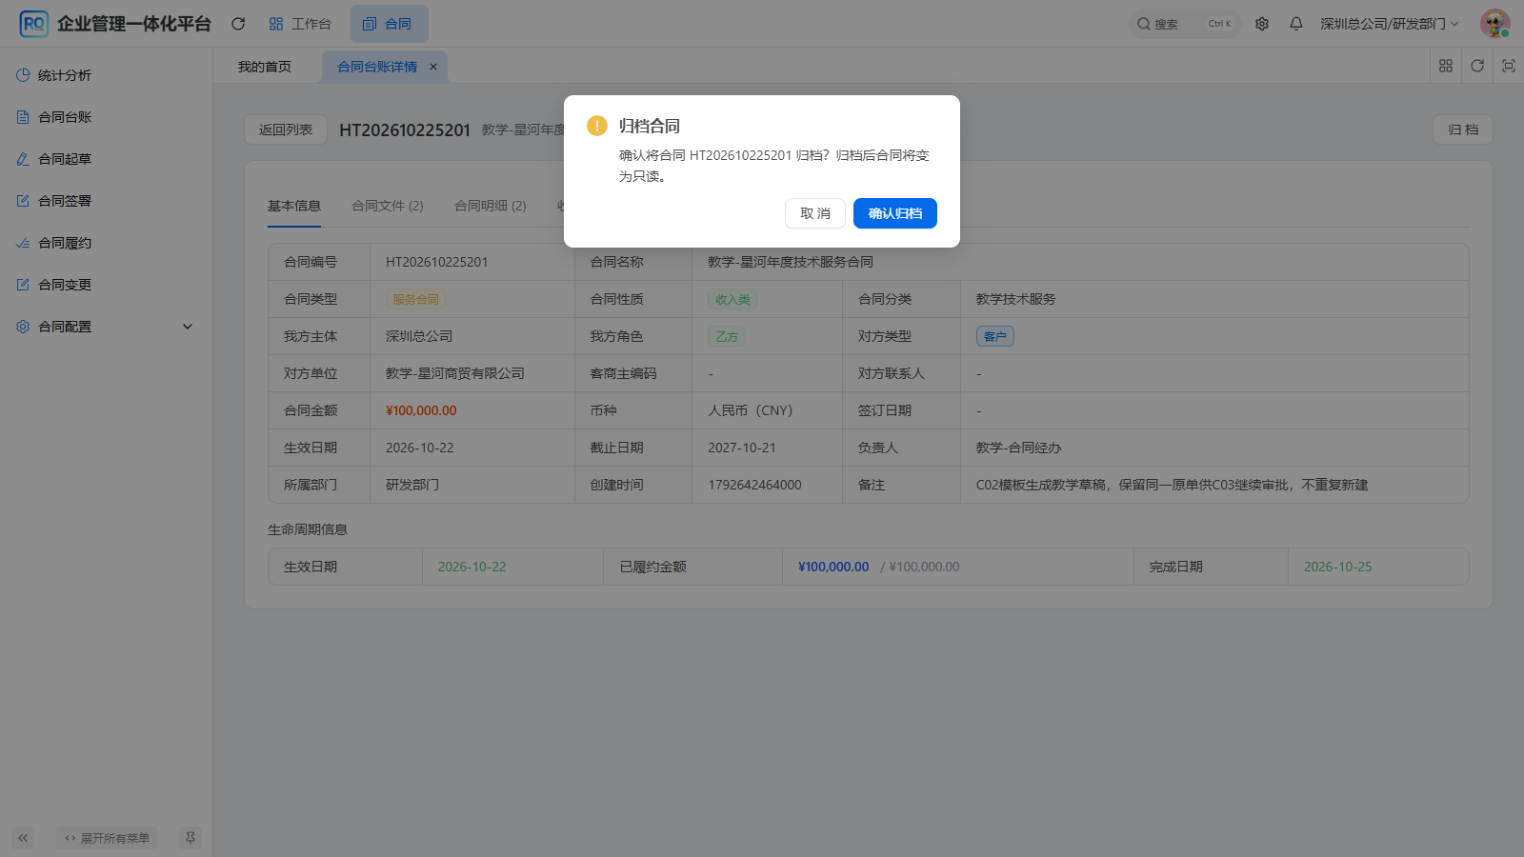Click the 收入类 nature tag
The width and height of the screenshot is (1524, 857).
coord(732,299)
